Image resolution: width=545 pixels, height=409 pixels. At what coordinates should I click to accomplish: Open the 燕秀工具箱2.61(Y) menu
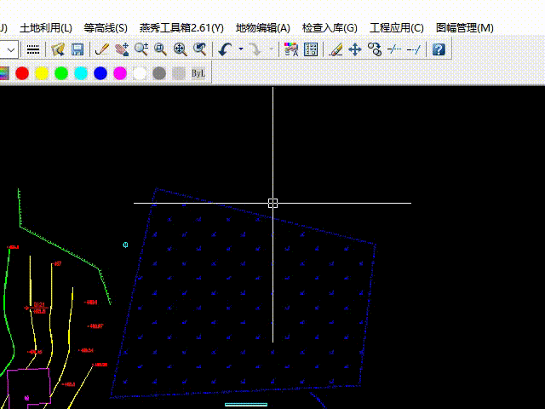pyautogui.click(x=181, y=28)
